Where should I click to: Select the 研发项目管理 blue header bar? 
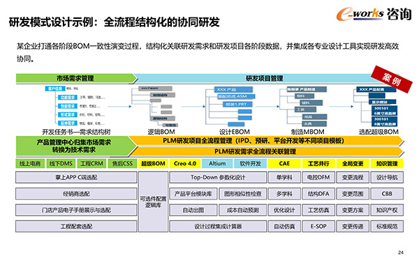coord(265,78)
